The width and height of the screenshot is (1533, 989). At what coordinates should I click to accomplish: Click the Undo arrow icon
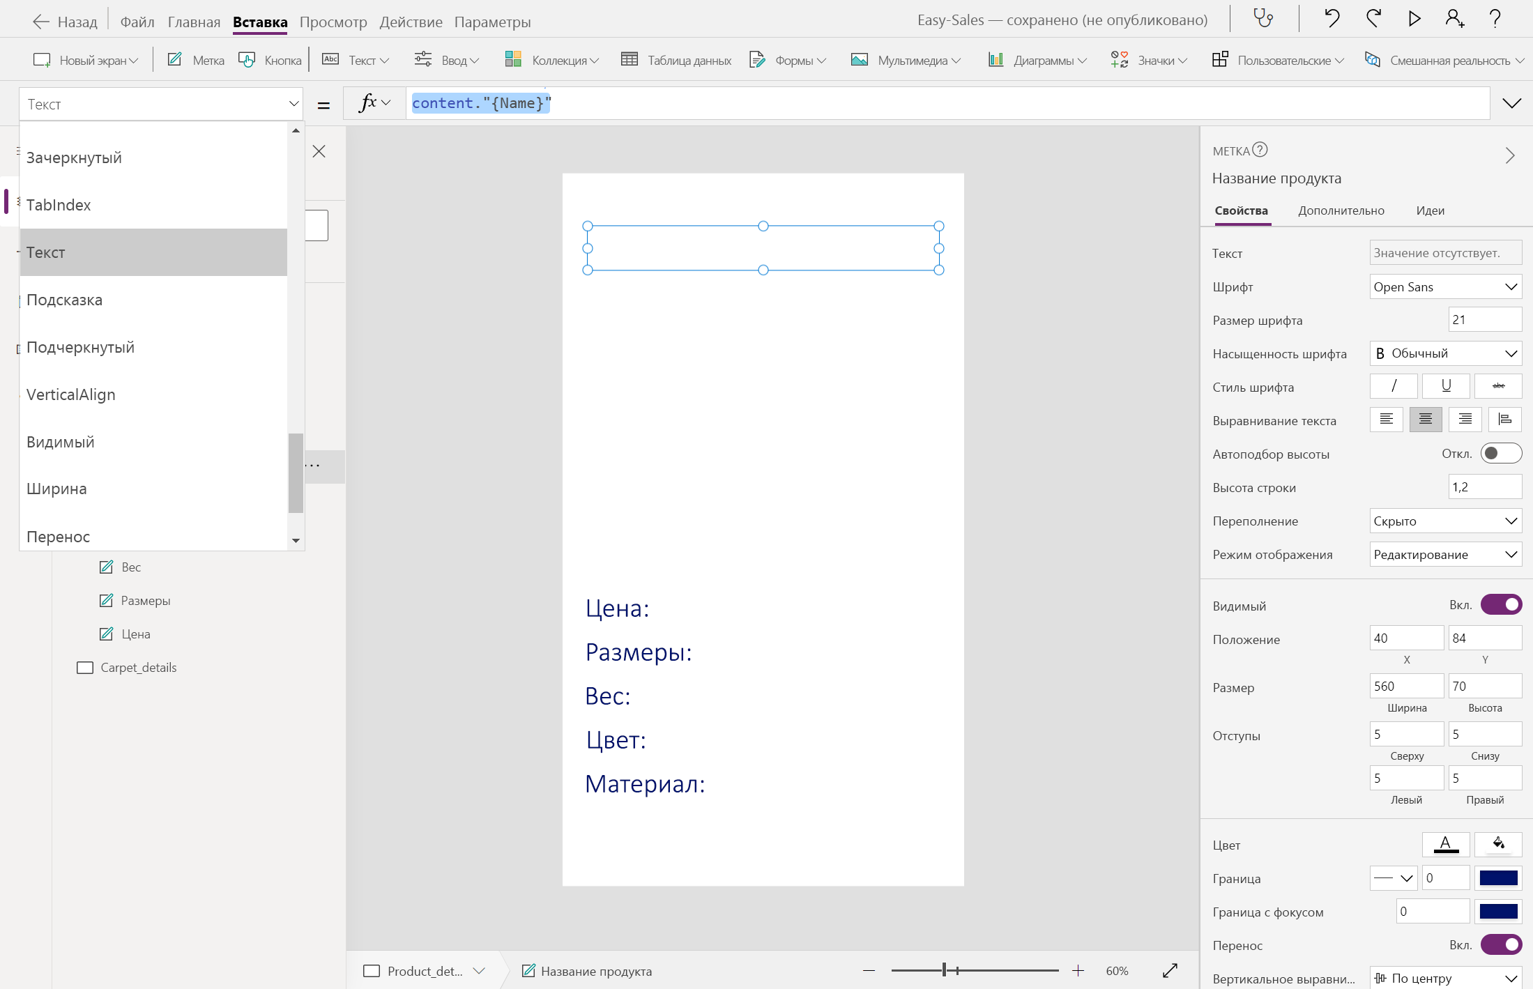pos(1332,18)
